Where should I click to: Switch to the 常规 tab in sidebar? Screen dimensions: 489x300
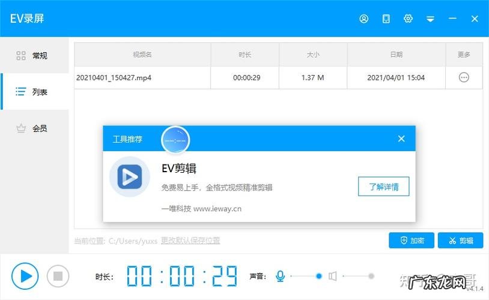tap(35, 56)
